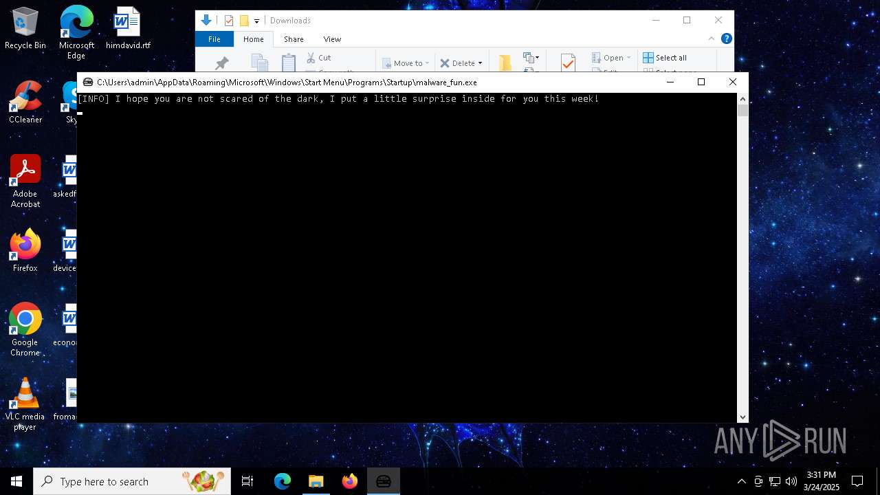This screenshot has width=880, height=495.
Task: Open Help icon in Downloads window
Action: click(726, 39)
